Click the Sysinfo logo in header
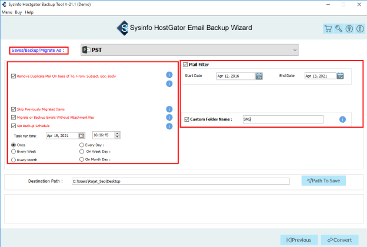367x247 pixels. (123, 28)
